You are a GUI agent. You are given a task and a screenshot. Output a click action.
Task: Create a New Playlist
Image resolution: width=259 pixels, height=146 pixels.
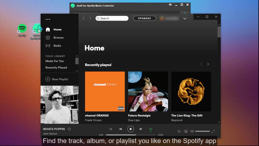(x=57, y=79)
